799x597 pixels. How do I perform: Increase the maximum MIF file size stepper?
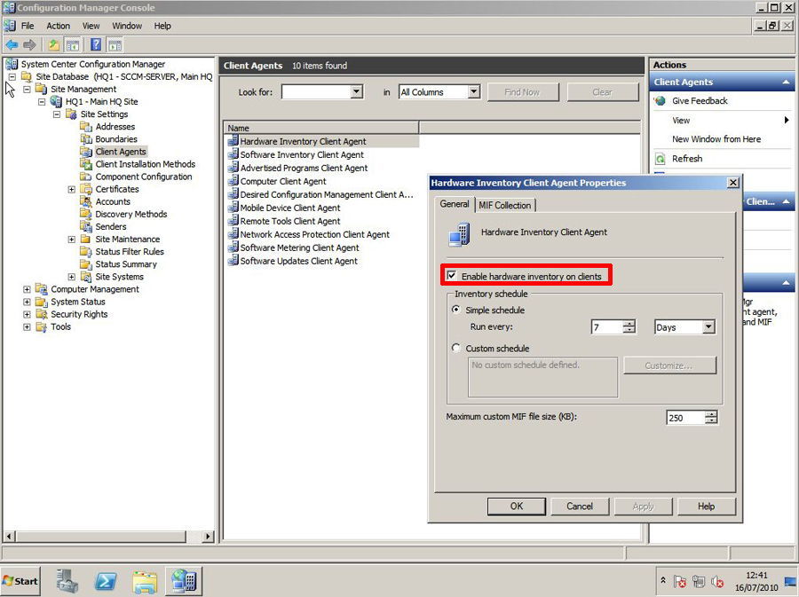[711, 413]
